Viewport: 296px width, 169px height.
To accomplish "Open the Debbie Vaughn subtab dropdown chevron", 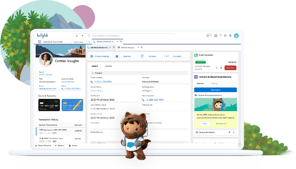I will [138, 47].
